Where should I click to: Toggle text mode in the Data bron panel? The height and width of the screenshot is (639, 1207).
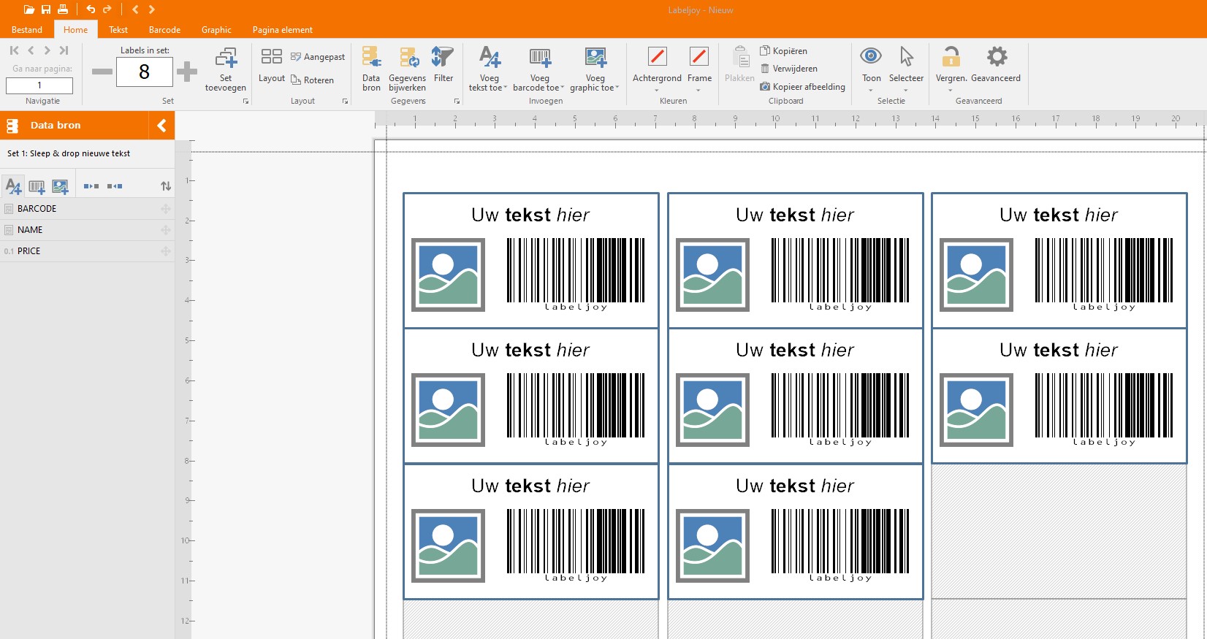click(13, 186)
